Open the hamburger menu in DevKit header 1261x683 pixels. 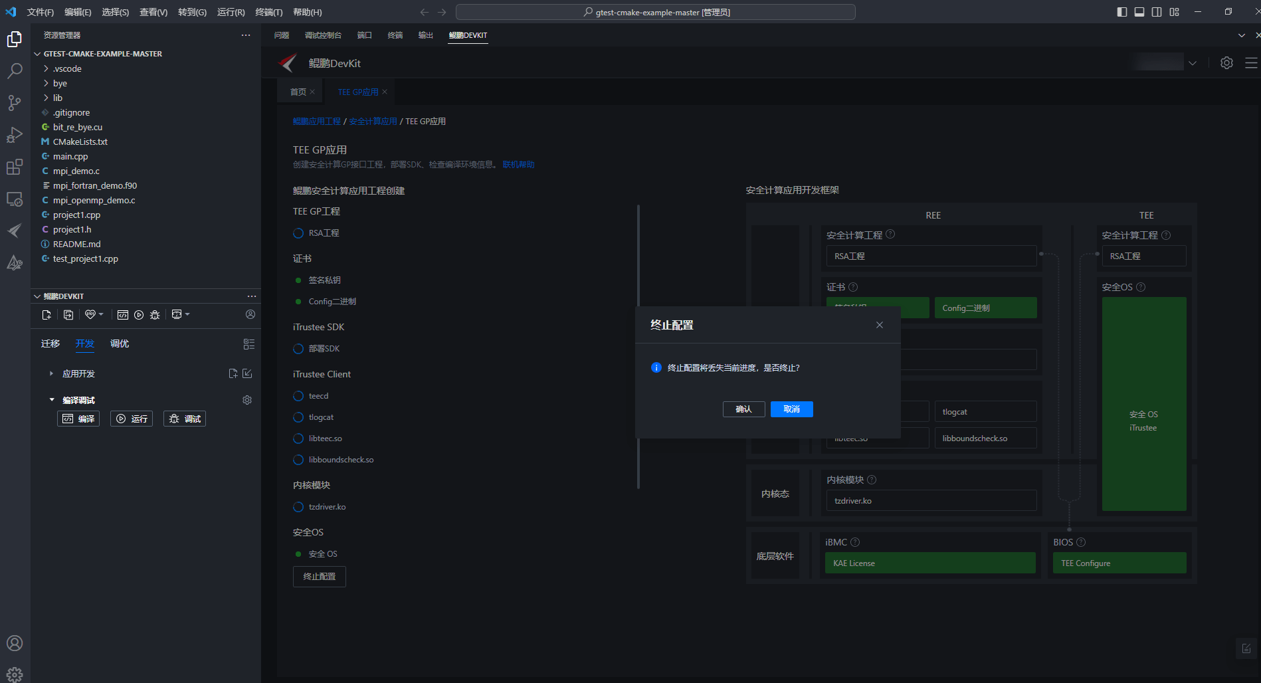tap(1251, 62)
